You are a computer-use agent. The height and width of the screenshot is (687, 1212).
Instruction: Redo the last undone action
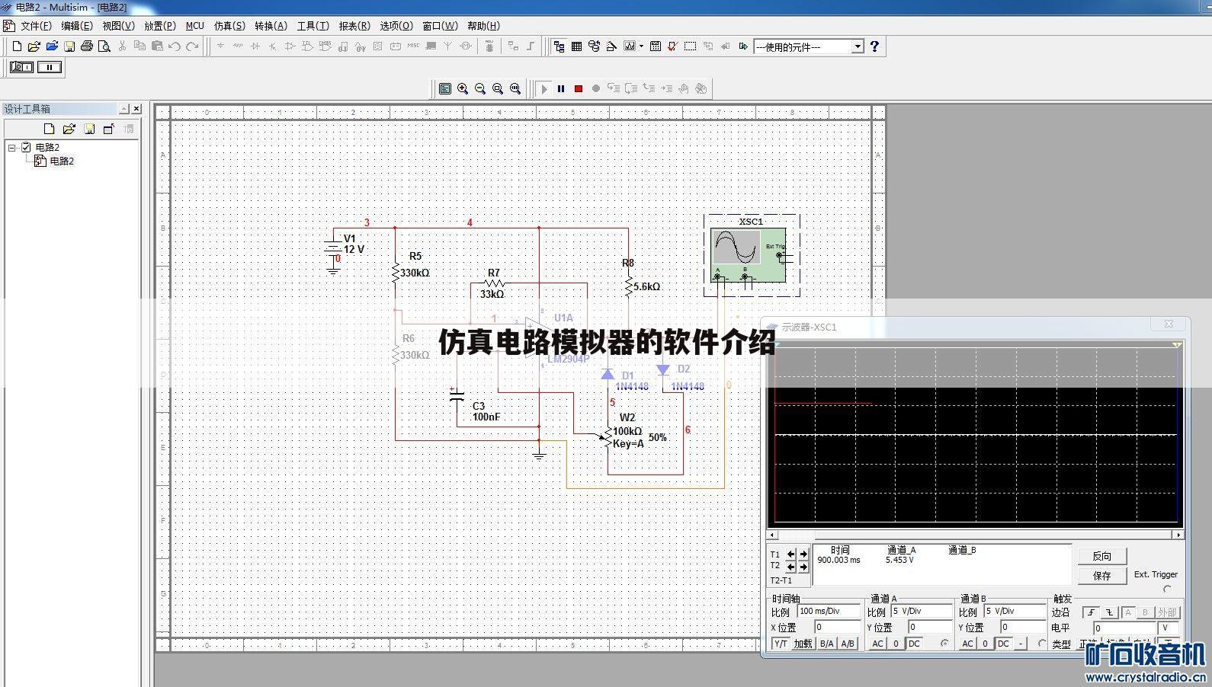click(x=192, y=46)
